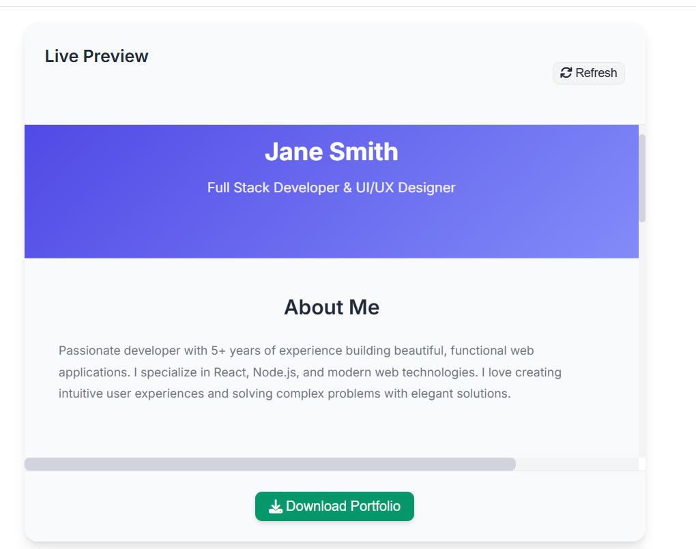Click the circular arrows Refresh icon

[566, 73]
